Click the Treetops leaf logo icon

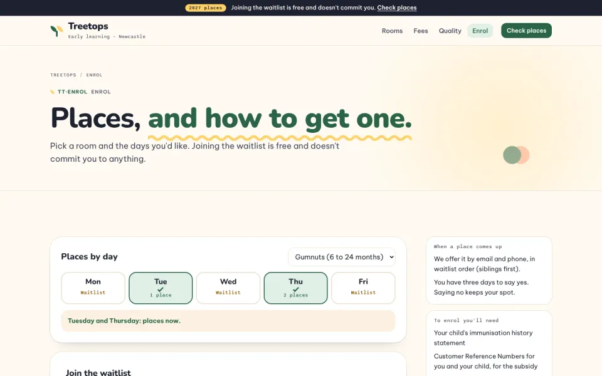point(56,31)
